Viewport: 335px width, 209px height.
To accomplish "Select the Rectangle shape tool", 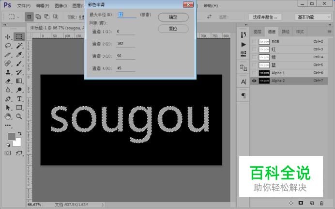I will click(19, 108).
